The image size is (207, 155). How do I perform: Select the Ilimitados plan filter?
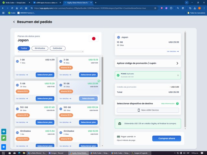point(40,48)
